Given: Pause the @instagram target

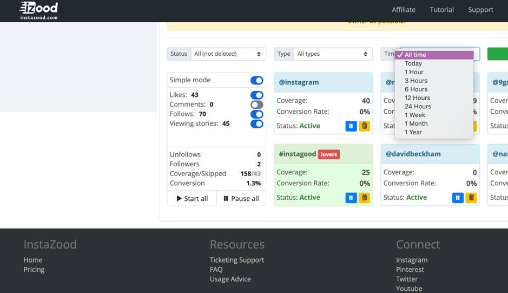Looking at the screenshot, I should point(351,126).
